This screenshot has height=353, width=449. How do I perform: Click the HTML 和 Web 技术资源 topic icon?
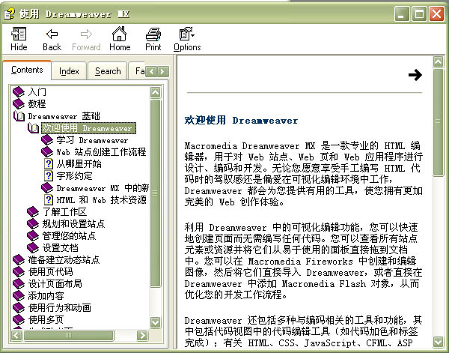[49, 200]
